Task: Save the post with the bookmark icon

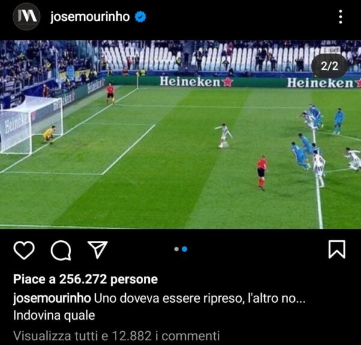Action: click(337, 249)
